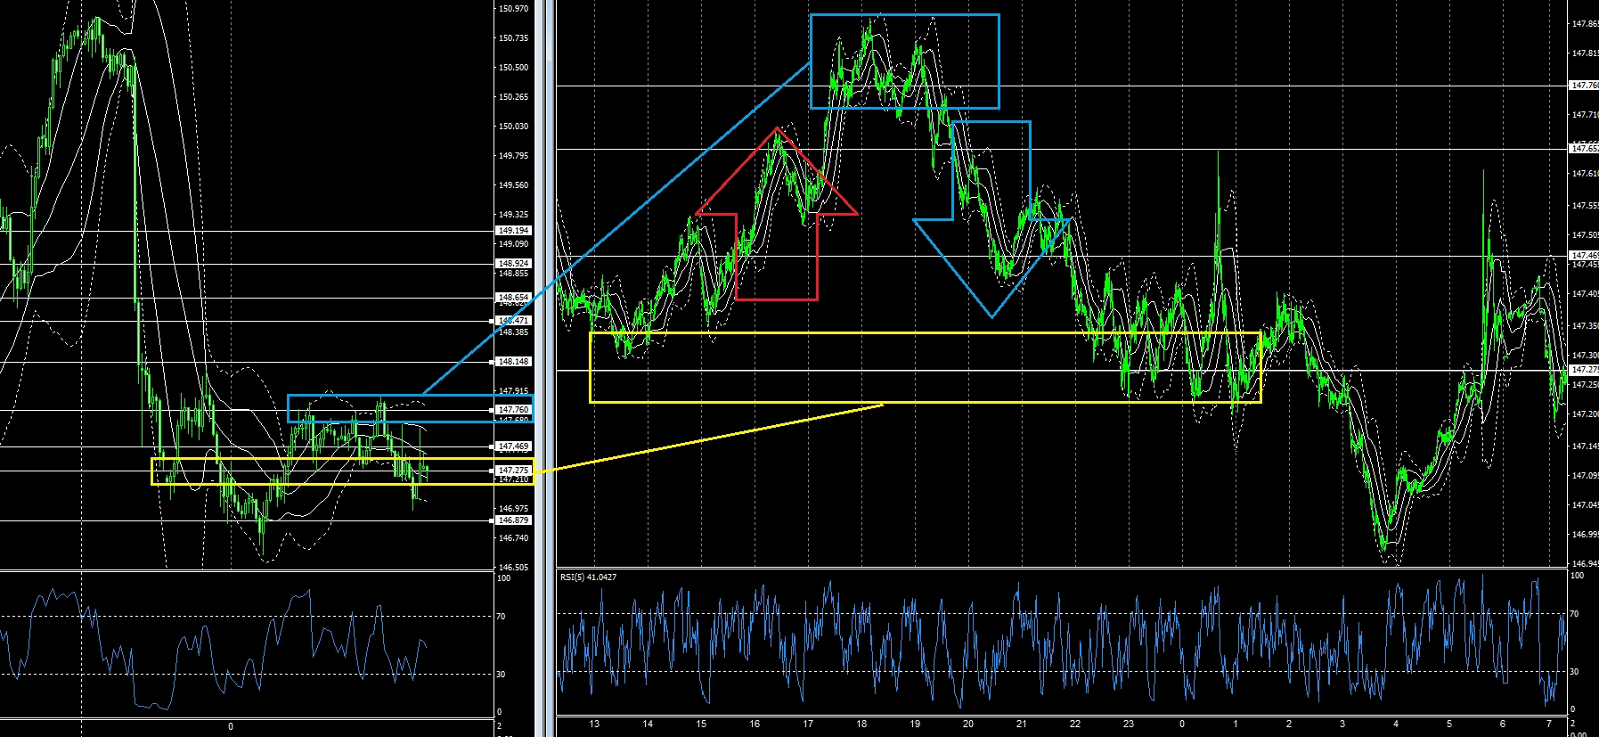Click the 148.924 horizontal line label
This screenshot has height=737, width=1599.
[x=514, y=264]
